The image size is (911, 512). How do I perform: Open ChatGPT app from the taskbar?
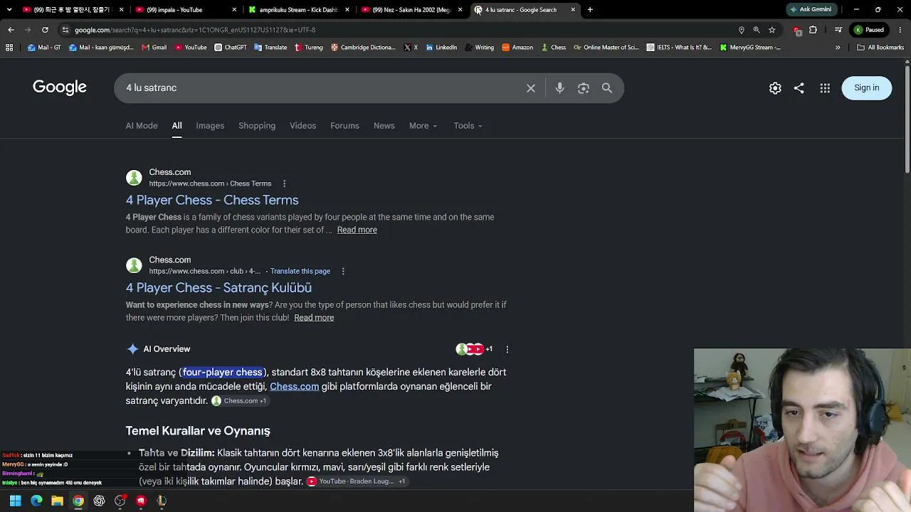tap(99, 501)
